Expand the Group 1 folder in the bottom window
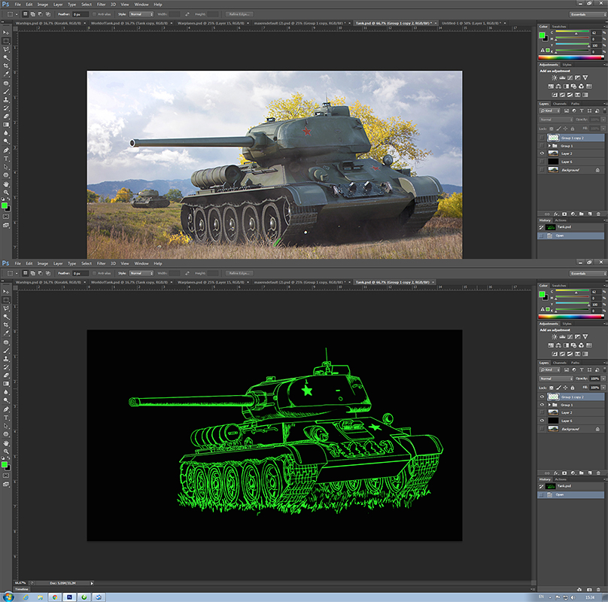This screenshot has width=608, height=602. 549,405
